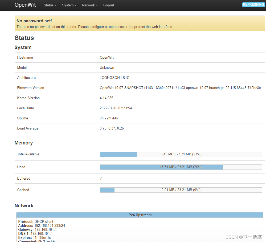Click the Memory section heading
Screen dimensions: 266x242
(24, 143)
